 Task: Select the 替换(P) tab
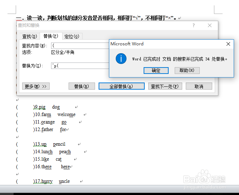51,36
